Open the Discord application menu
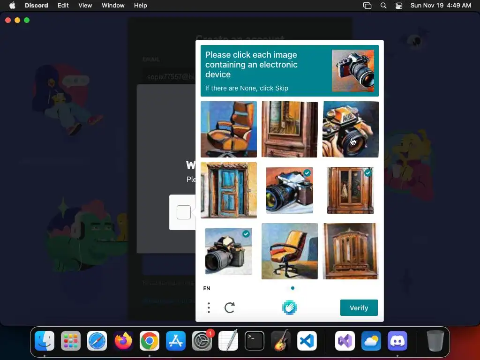The image size is (480, 360). pyautogui.click(x=37, y=6)
